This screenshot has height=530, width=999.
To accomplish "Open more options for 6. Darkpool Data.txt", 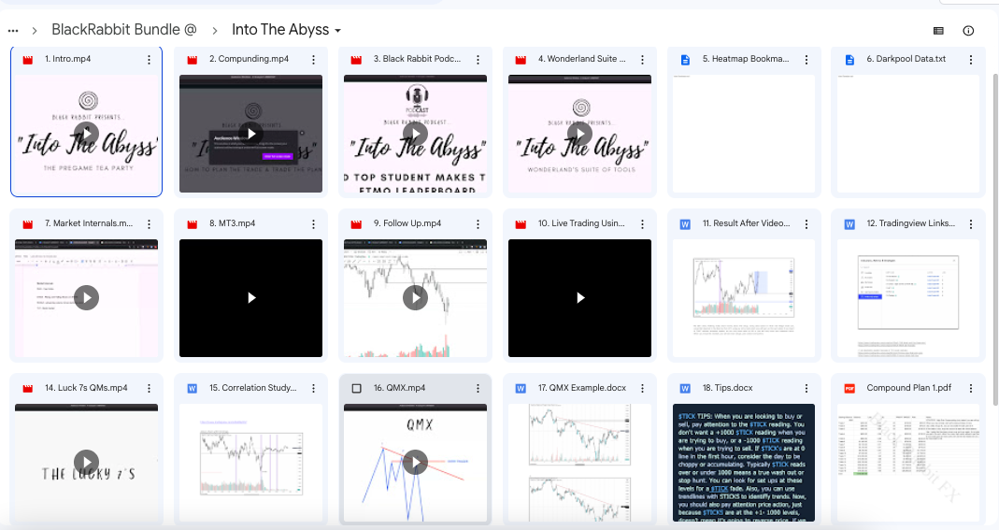I will [x=971, y=60].
